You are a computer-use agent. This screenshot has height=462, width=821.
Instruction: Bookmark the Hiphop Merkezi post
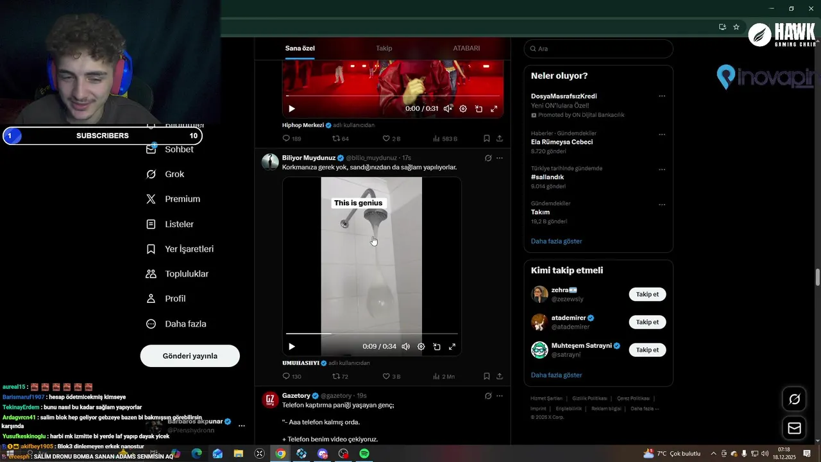pyautogui.click(x=487, y=139)
